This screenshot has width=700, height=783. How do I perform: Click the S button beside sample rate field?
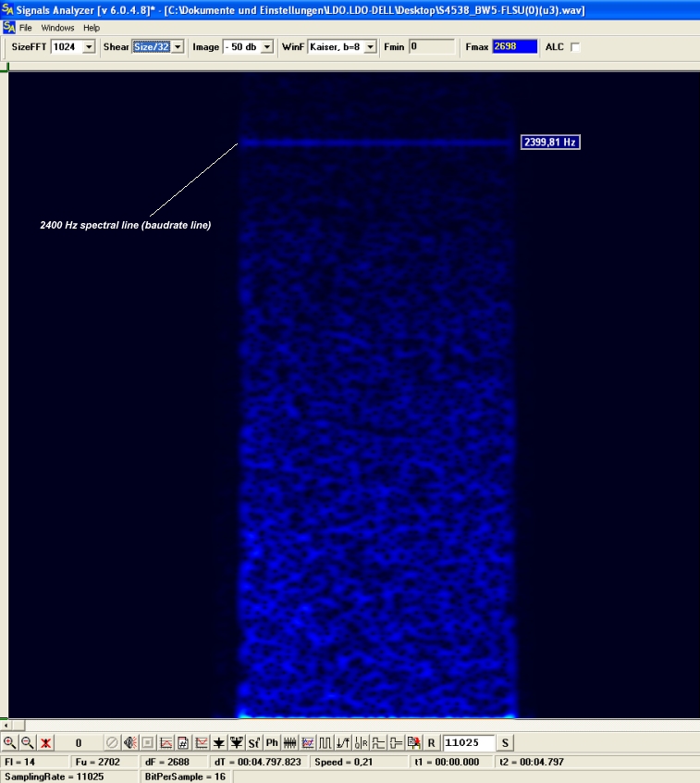(505, 742)
